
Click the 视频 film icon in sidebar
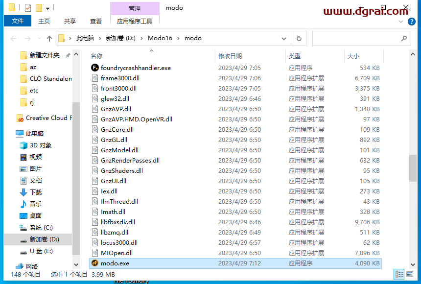23,157
